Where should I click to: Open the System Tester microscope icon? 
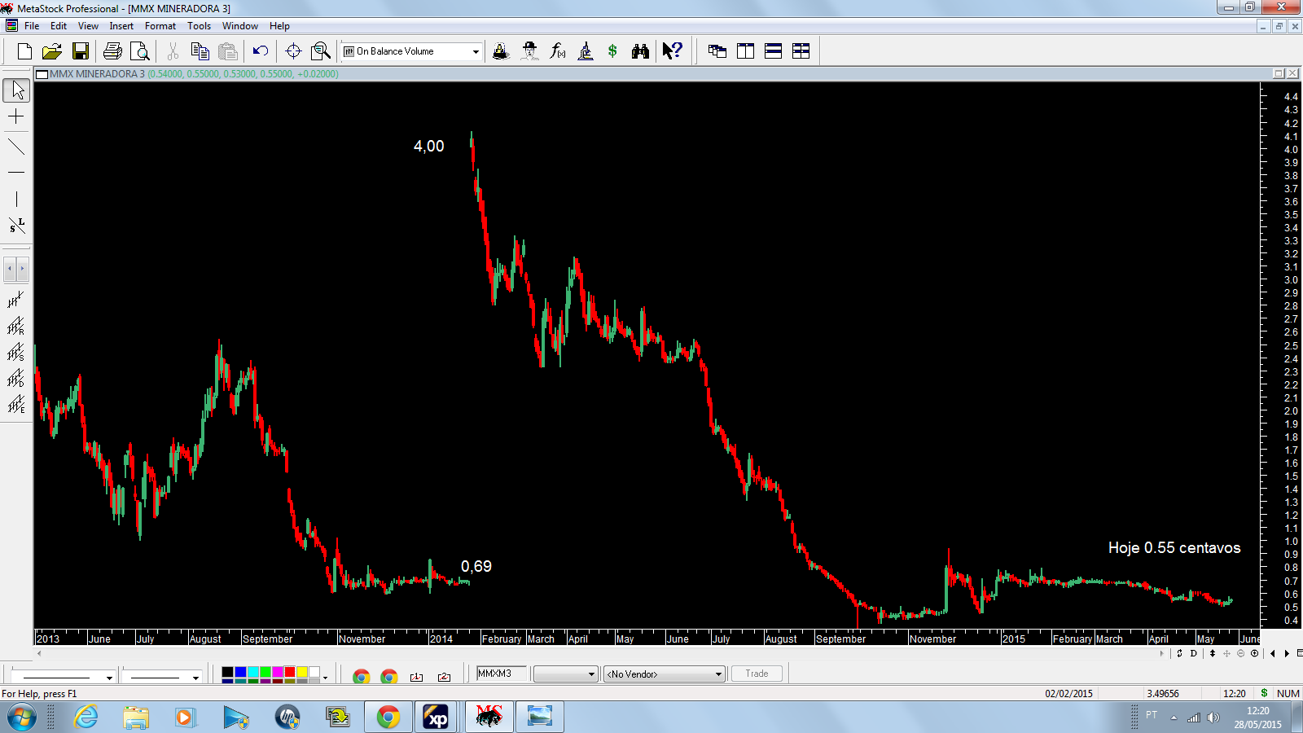point(586,51)
